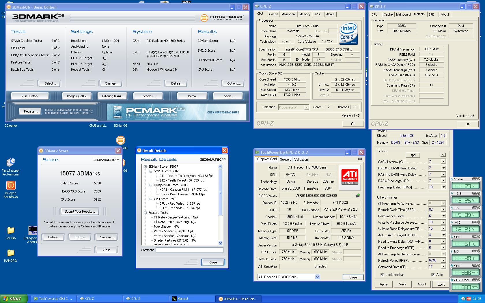The image size is (485, 303).
Task: Open the RAS# to CAS# Read Delay dropdown
Action: (443, 168)
